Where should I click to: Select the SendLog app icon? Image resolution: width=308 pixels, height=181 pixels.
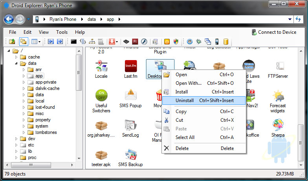[130, 128]
